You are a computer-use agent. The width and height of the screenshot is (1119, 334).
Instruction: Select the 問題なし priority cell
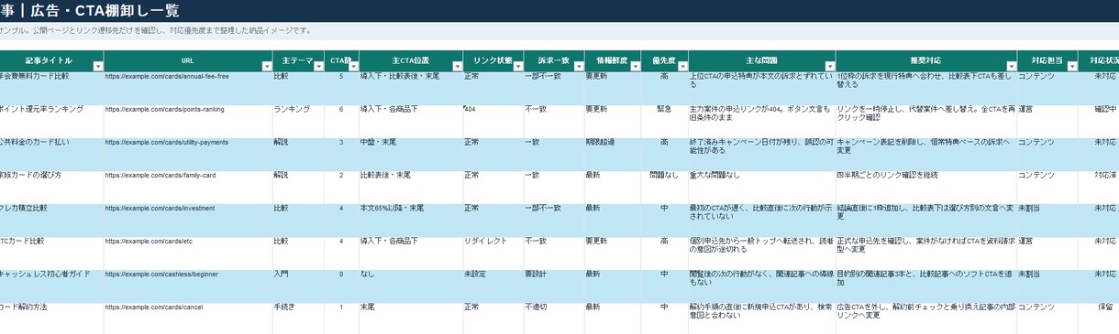(x=664, y=188)
